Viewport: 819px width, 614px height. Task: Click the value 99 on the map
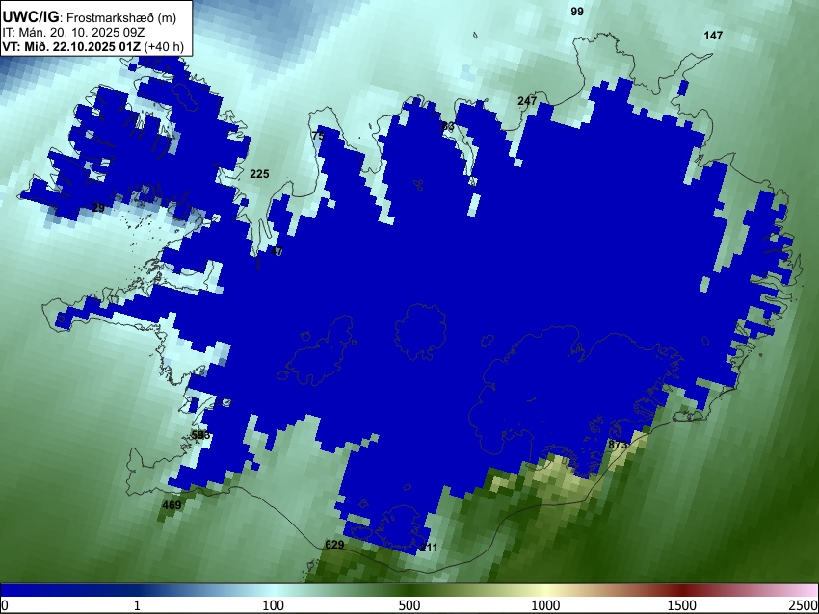tap(576, 12)
